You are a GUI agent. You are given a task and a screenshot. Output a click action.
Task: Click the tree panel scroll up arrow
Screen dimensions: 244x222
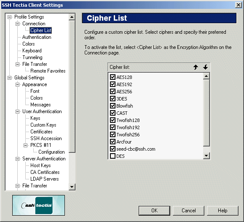click(72, 17)
